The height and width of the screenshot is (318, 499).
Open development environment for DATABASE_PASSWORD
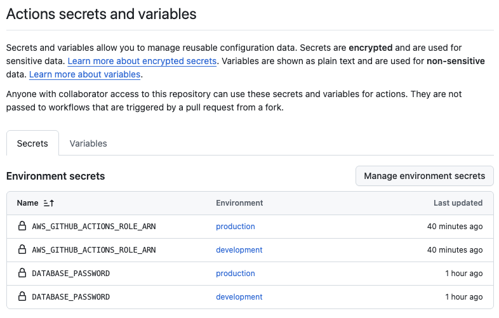239,297
